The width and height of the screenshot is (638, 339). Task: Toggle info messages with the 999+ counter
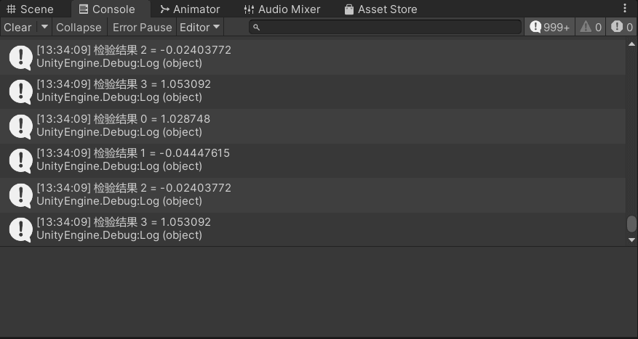click(x=549, y=27)
